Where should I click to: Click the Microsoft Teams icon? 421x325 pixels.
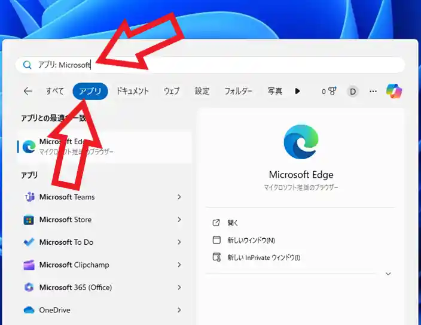point(29,197)
